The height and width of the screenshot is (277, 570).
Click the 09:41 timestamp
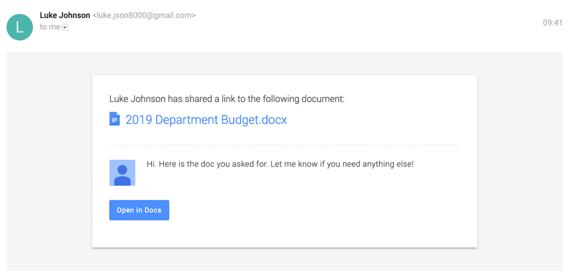pyautogui.click(x=552, y=23)
